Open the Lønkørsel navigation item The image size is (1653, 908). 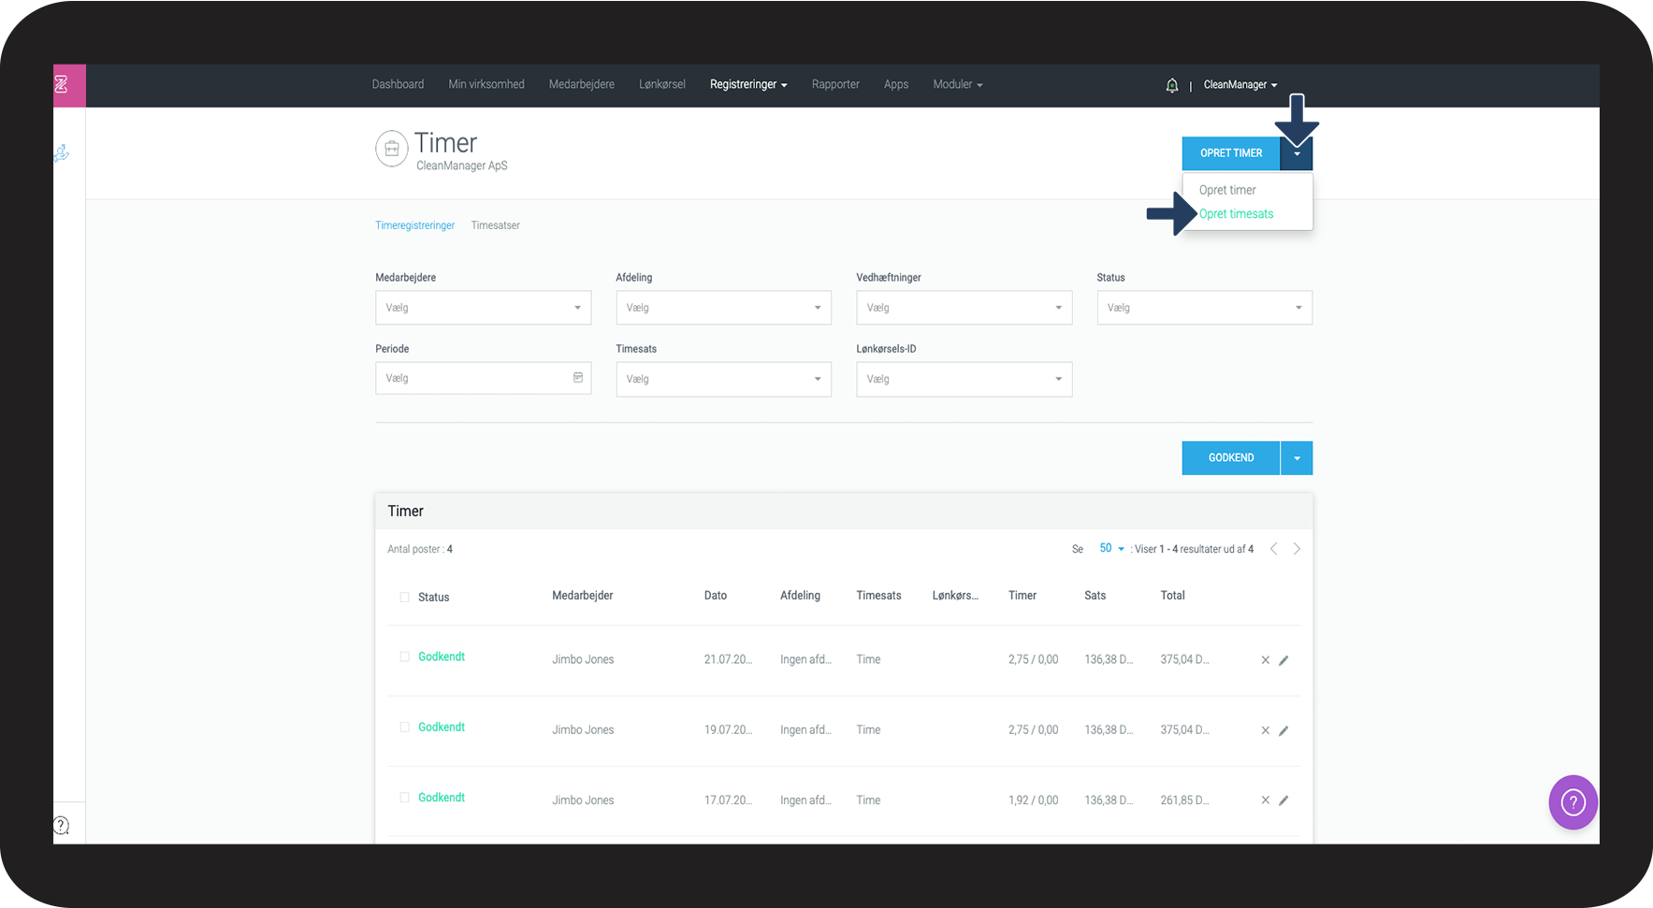click(661, 84)
